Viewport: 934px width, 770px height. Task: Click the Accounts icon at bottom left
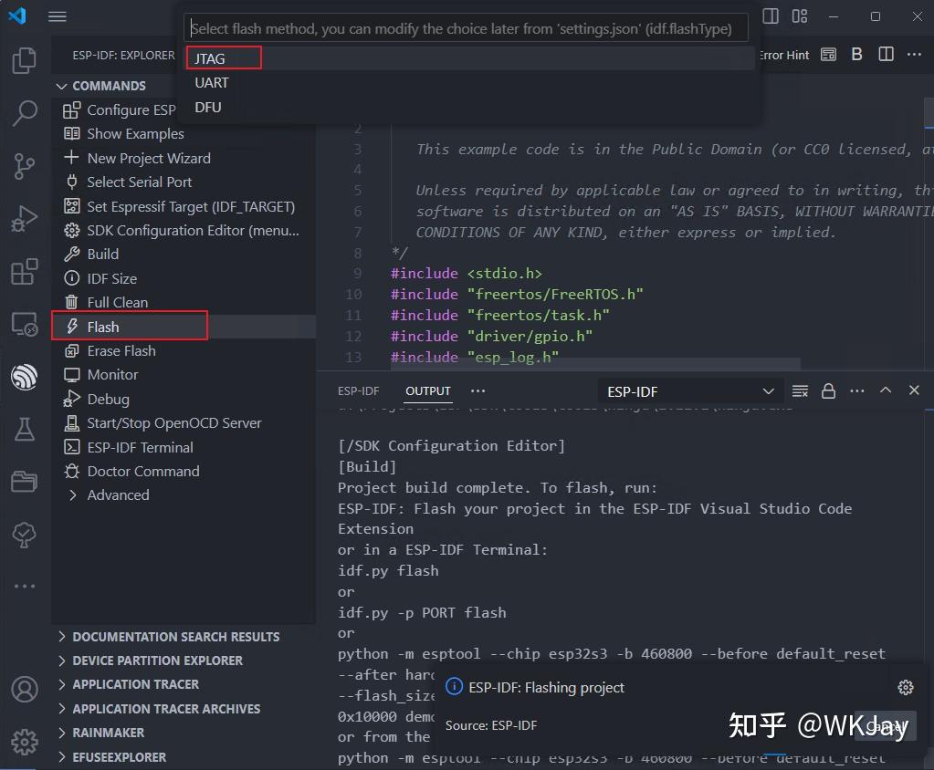click(24, 689)
